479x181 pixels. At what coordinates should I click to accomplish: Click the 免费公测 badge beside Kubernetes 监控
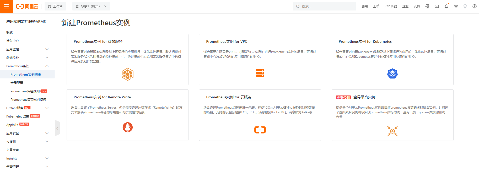point(35,116)
